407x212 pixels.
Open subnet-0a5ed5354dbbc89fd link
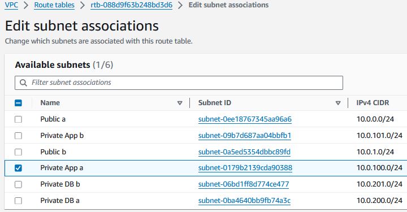[x=244, y=152]
